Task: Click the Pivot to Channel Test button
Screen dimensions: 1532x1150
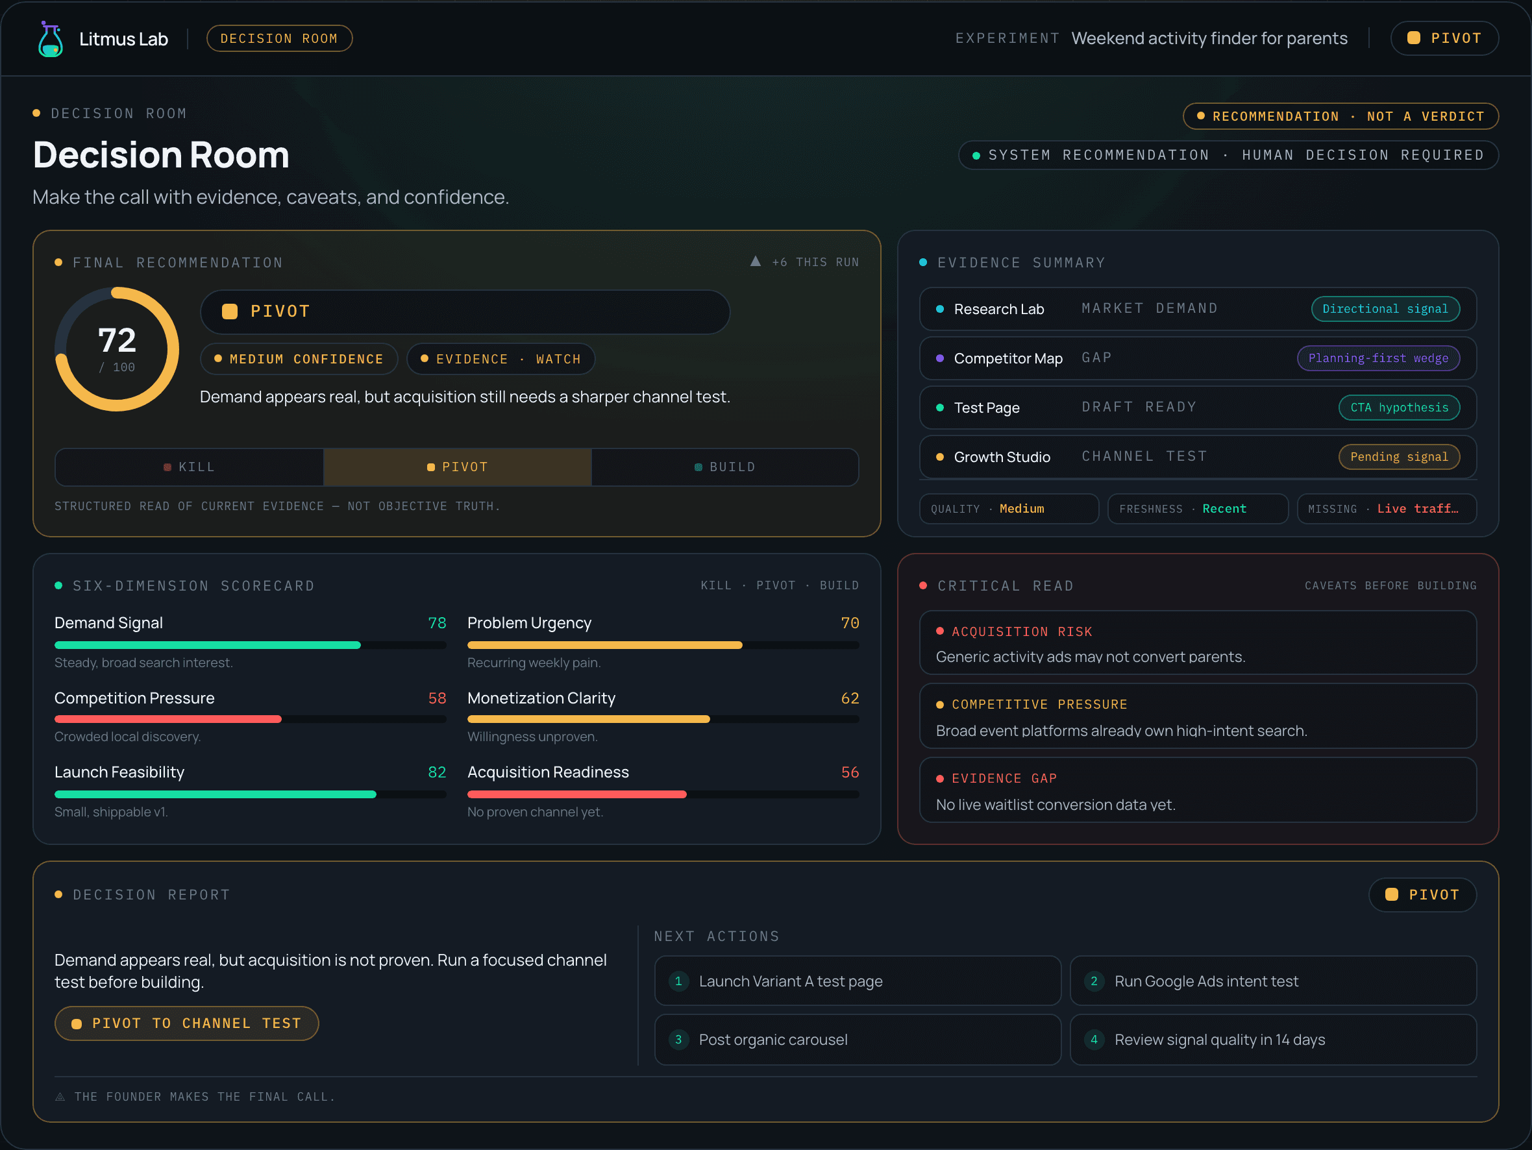Action: 186,1023
